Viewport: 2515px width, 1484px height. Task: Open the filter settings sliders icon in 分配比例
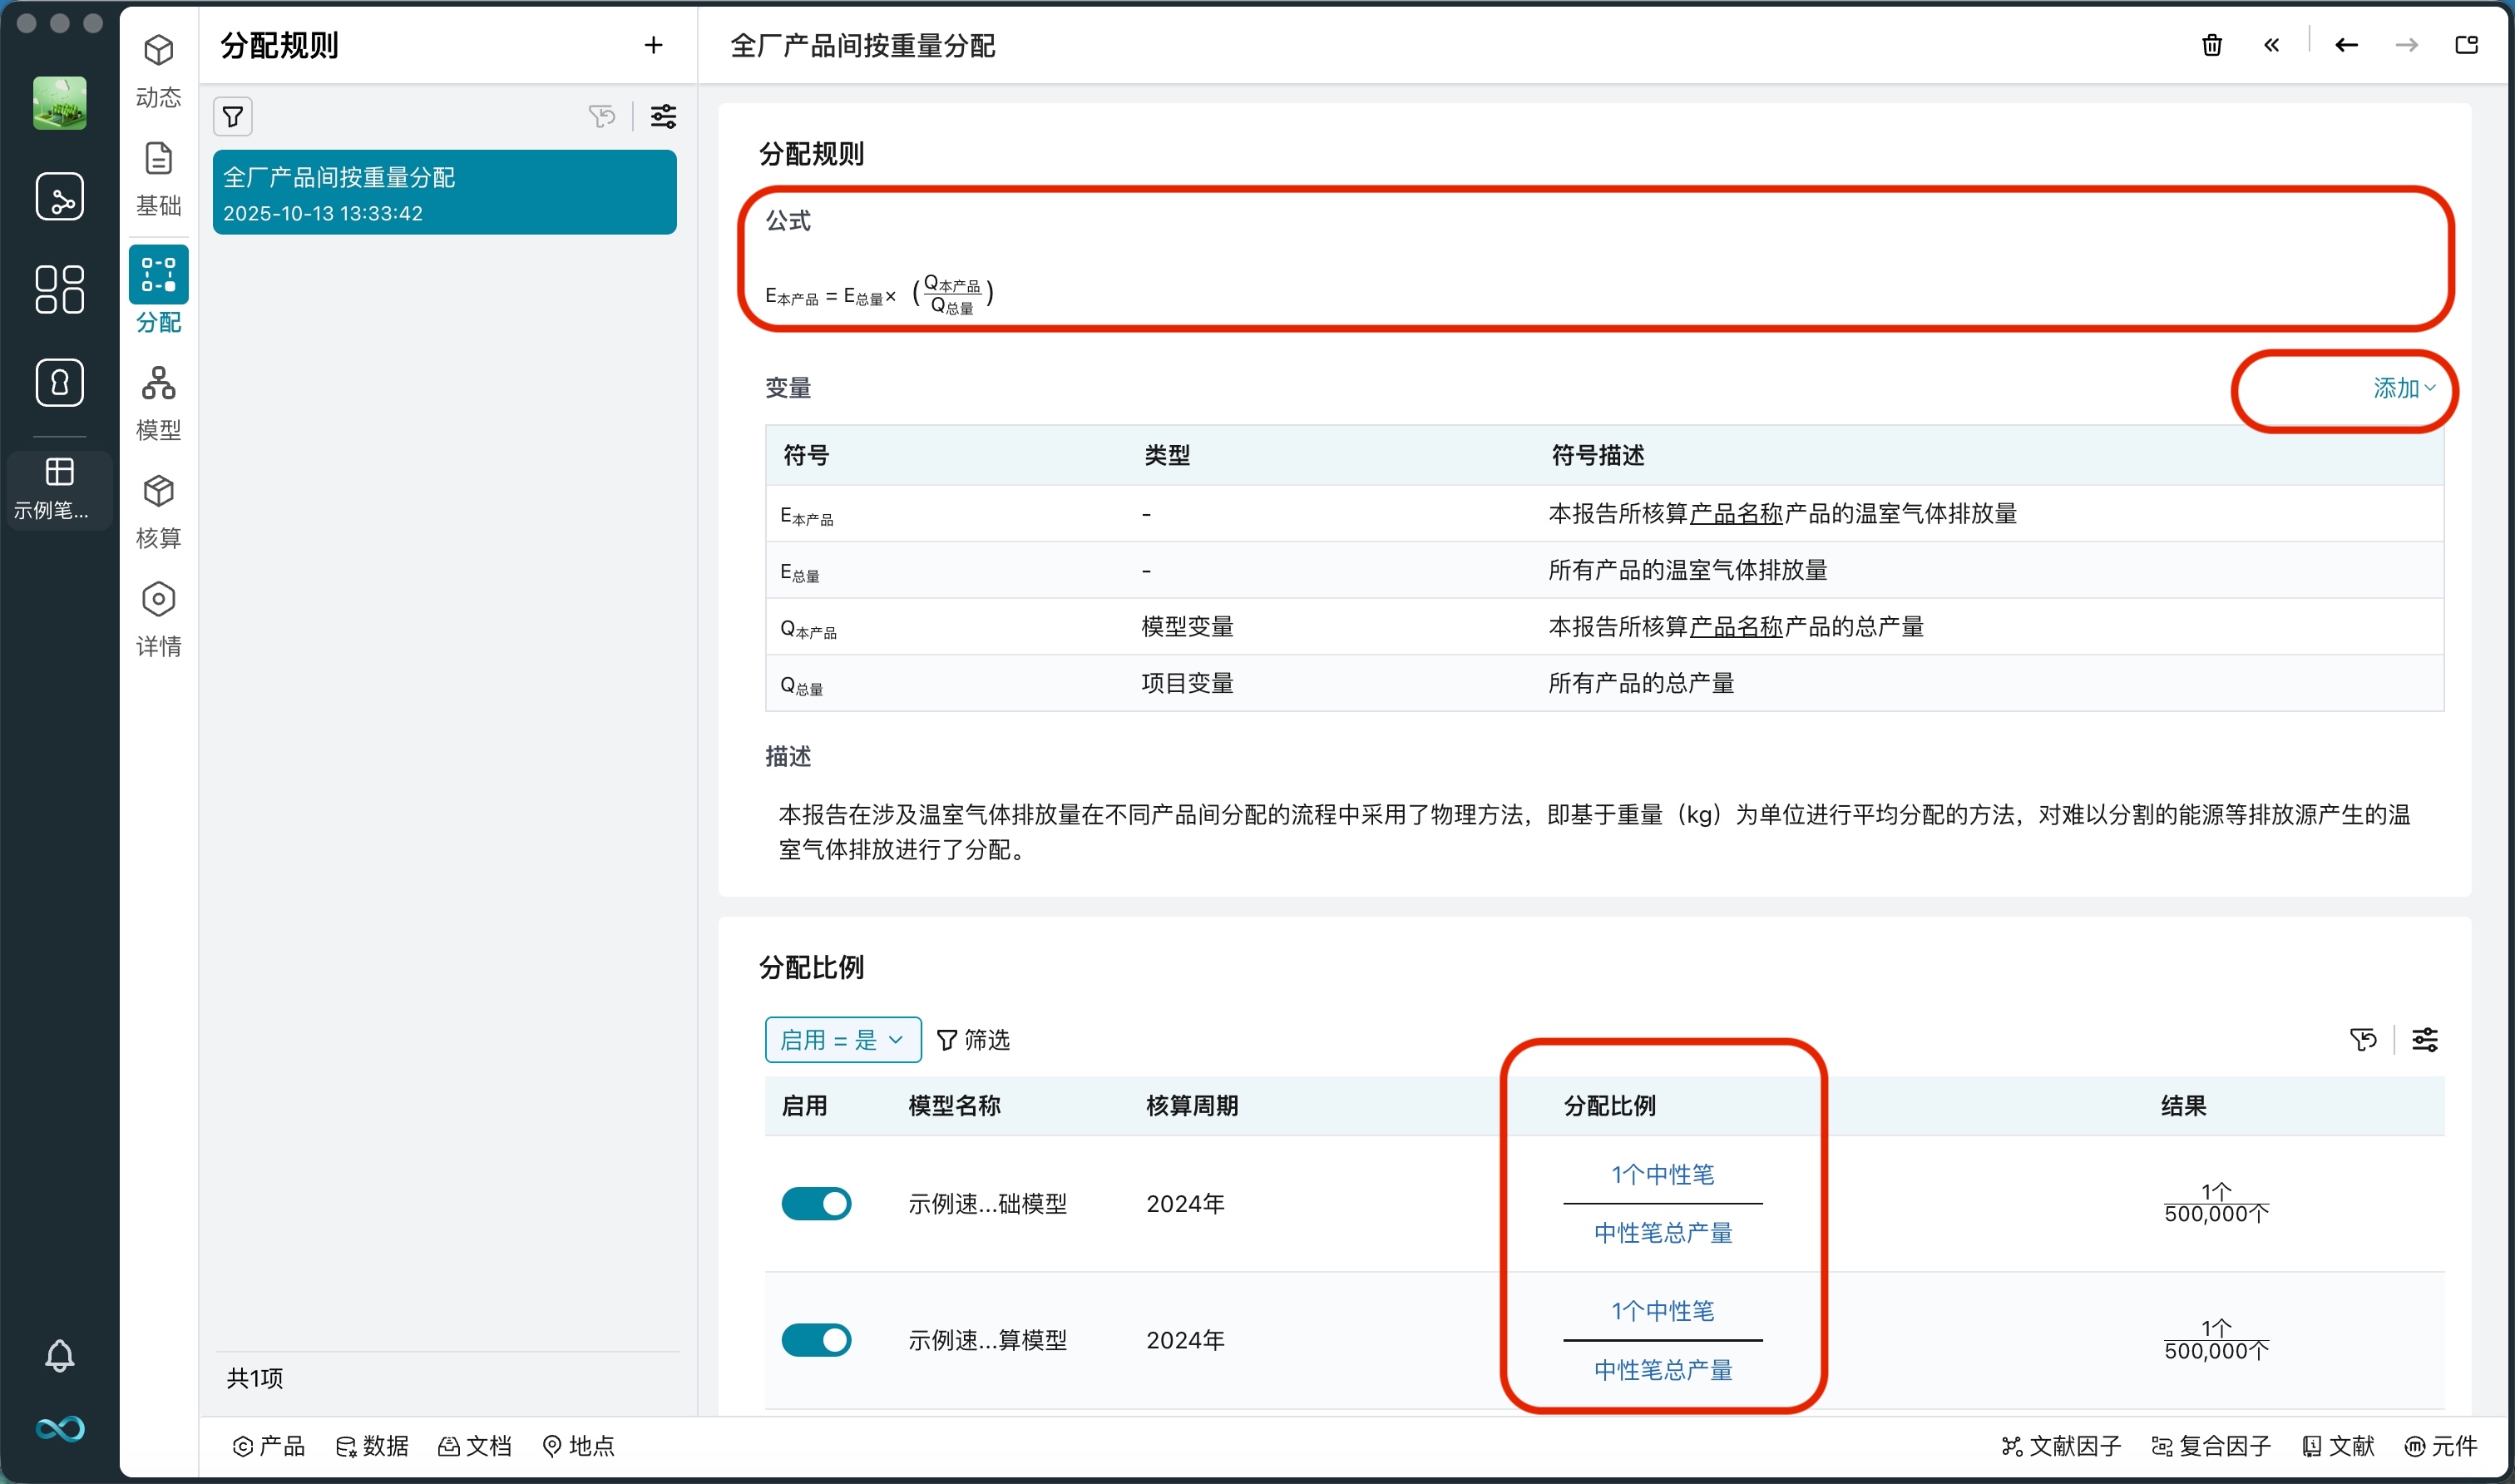pyautogui.click(x=2426, y=1040)
